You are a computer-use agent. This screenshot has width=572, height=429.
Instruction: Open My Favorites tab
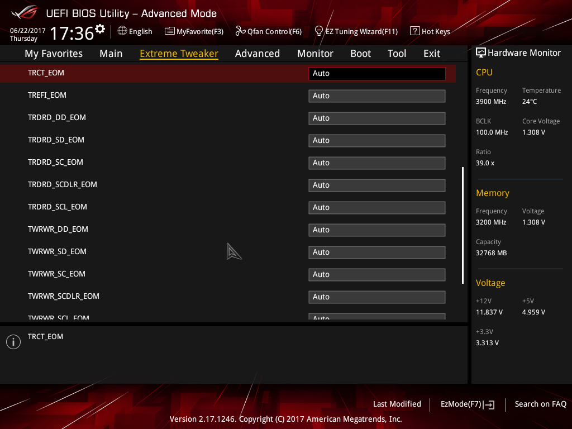coord(54,54)
